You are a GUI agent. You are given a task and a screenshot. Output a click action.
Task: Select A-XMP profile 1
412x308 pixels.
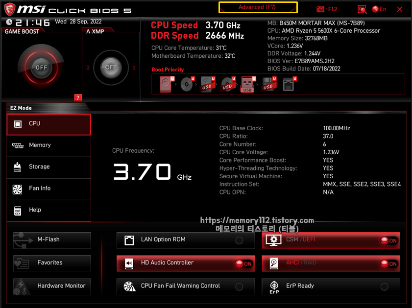pyautogui.click(x=134, y=68)
